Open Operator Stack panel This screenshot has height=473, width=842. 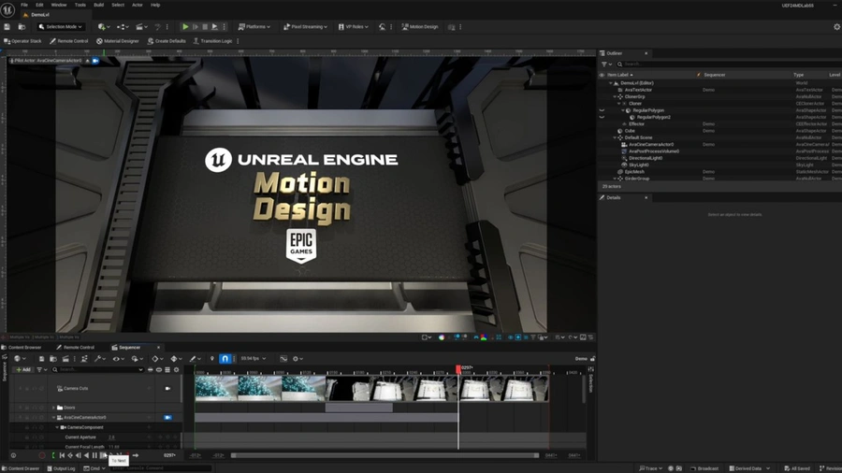tap(22, 41)
